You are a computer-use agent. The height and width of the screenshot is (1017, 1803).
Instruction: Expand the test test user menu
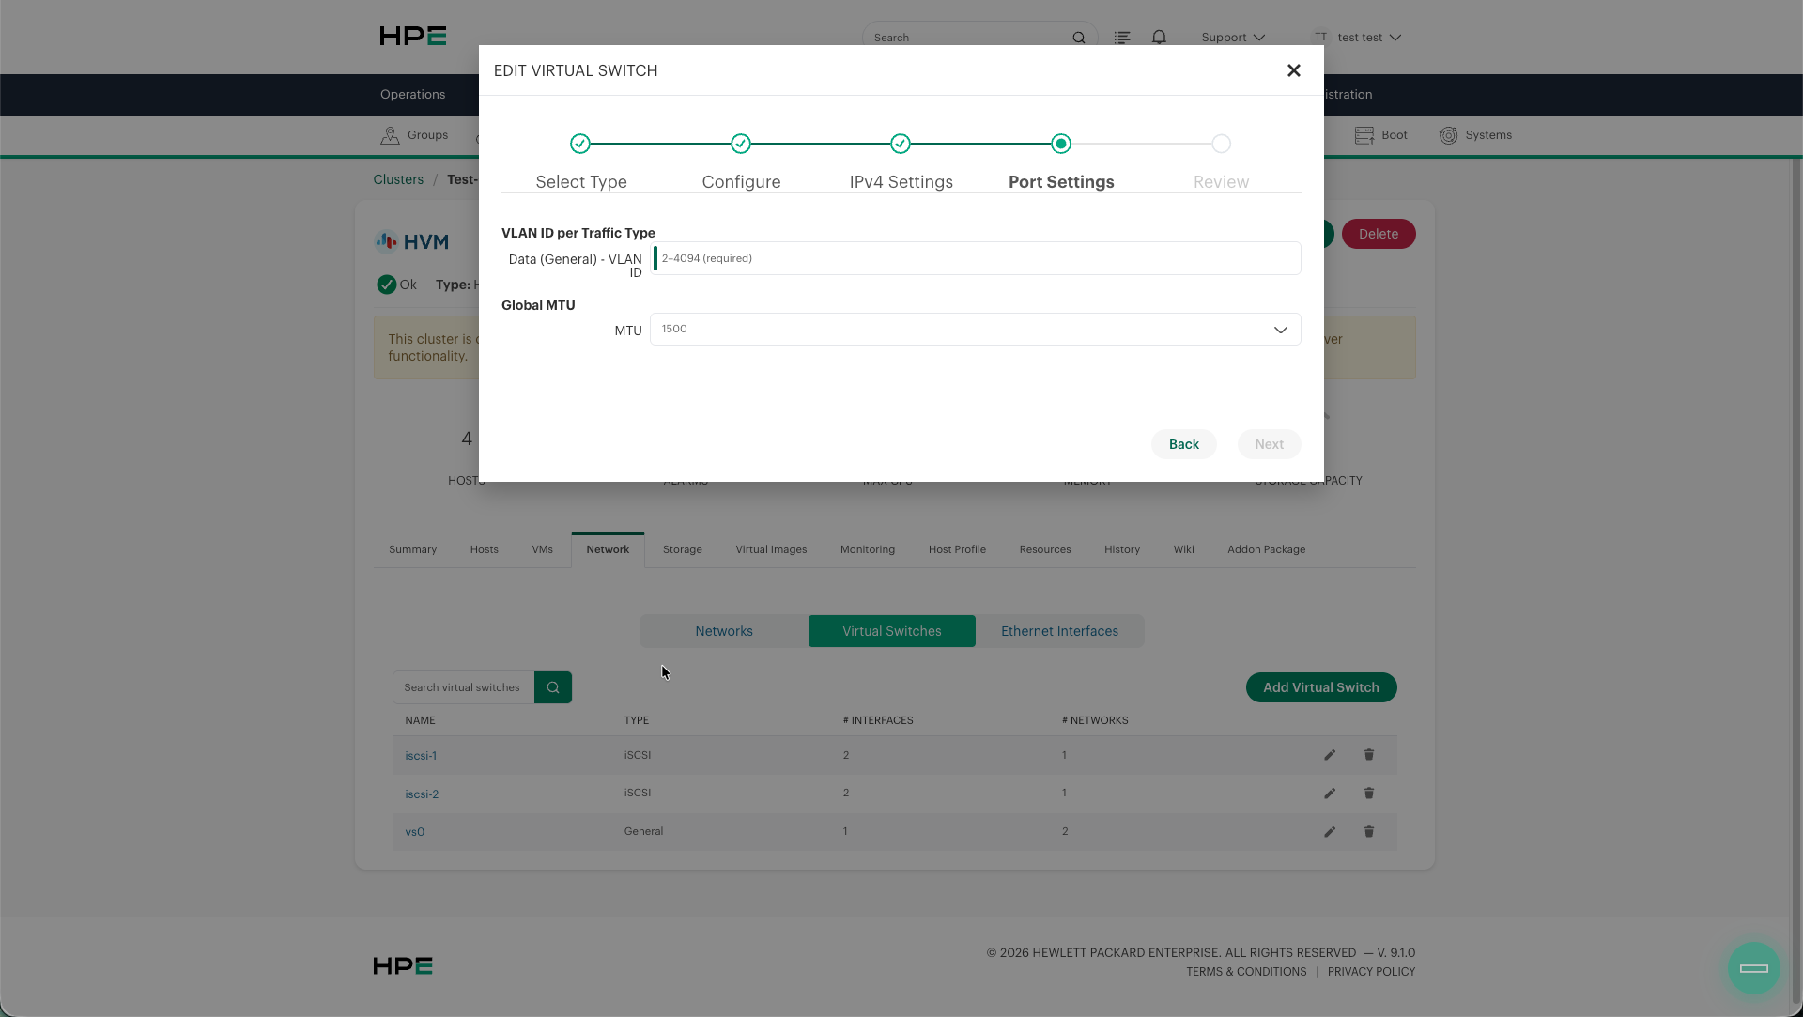point(1357,38)
